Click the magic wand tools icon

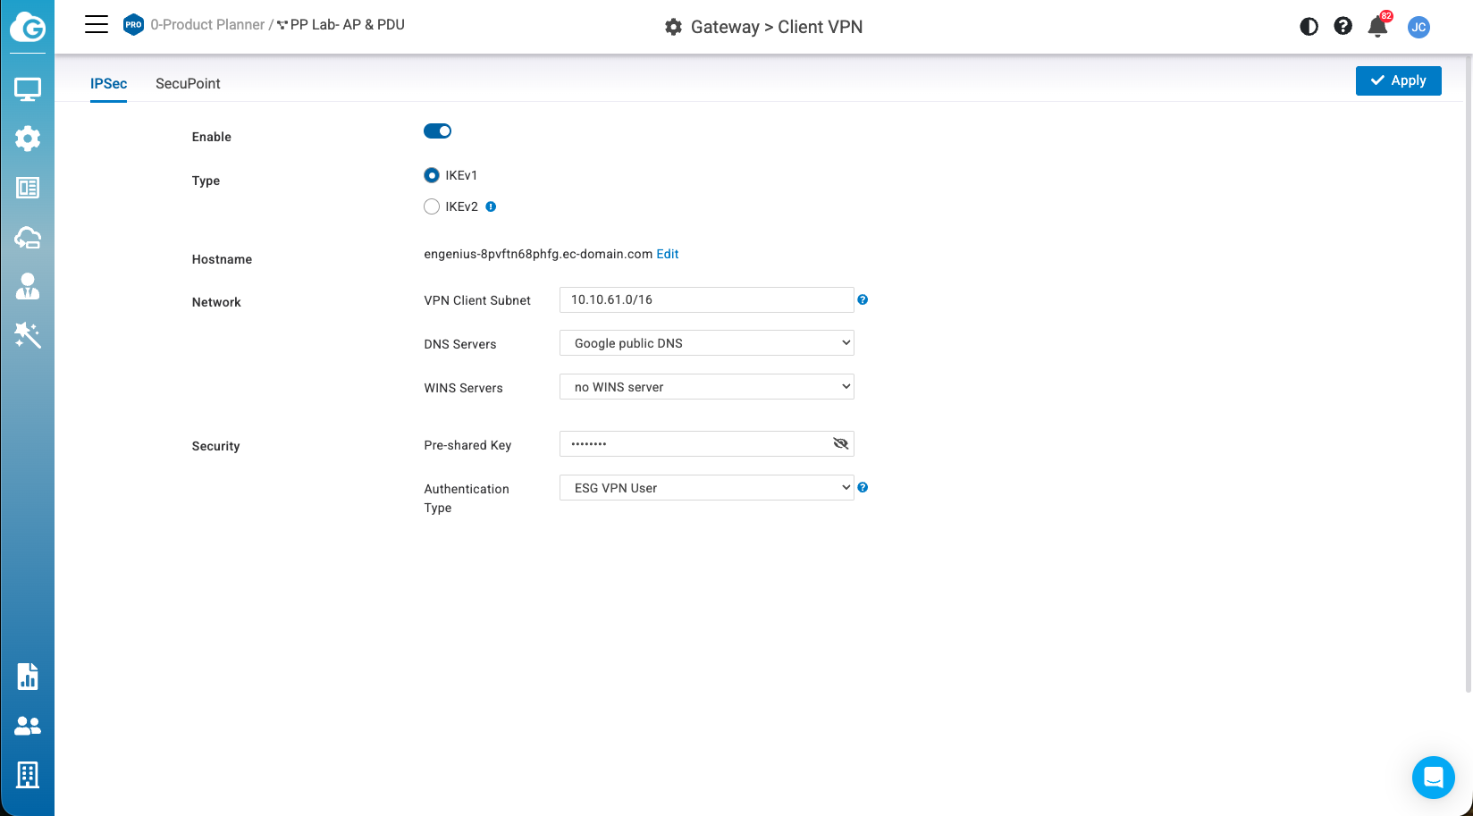(x=27, y=335)
